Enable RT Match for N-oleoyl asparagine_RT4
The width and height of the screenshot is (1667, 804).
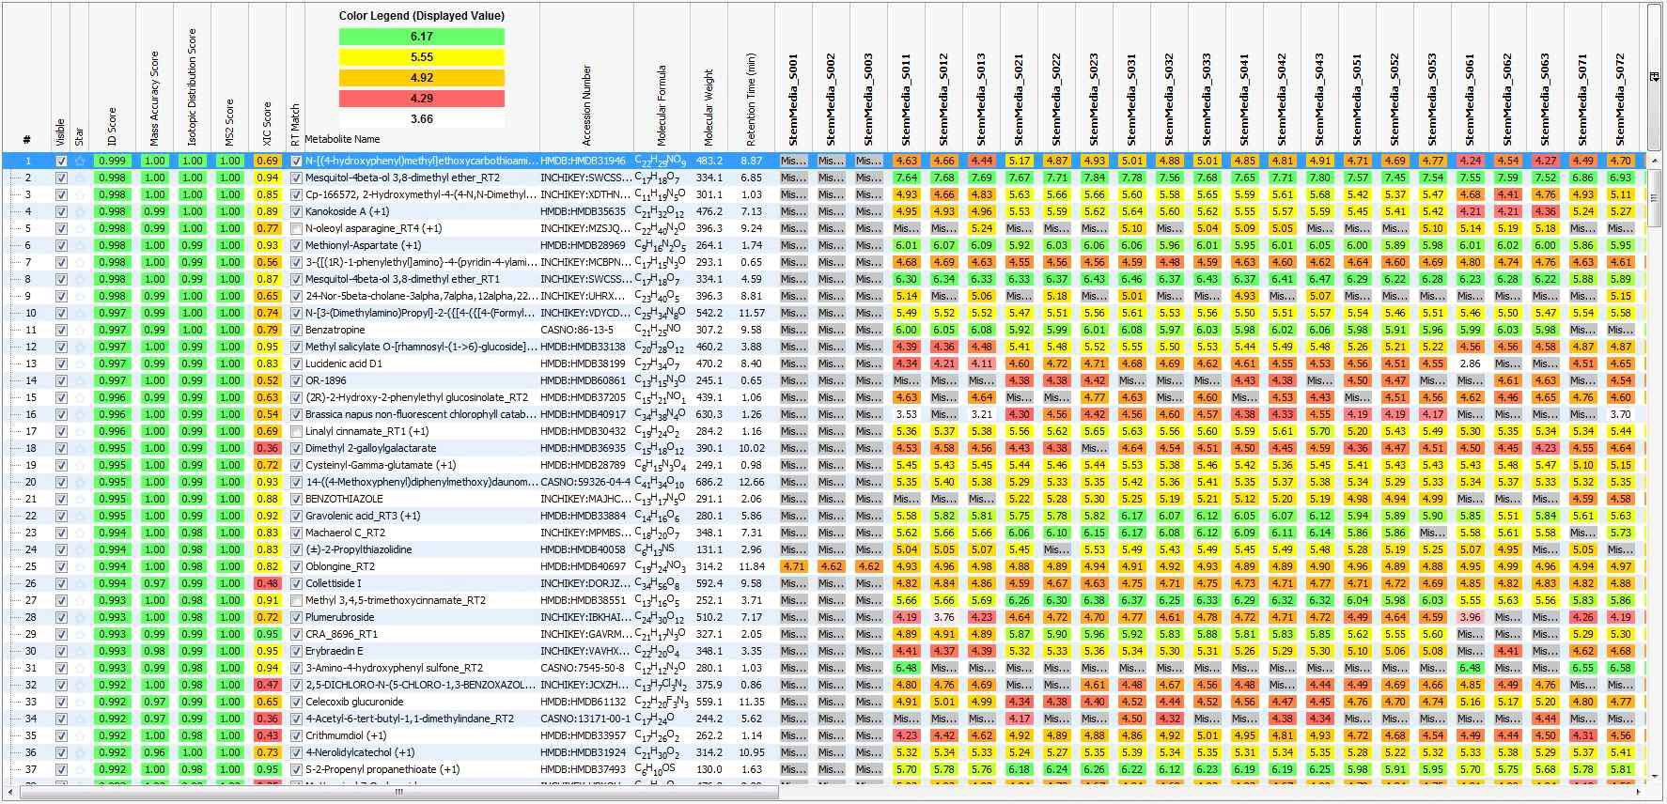[296, 228]
